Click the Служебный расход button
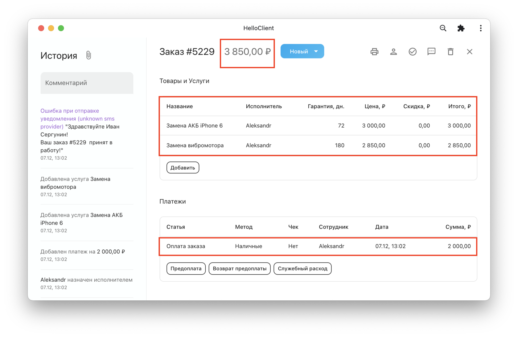 (302, 268)
